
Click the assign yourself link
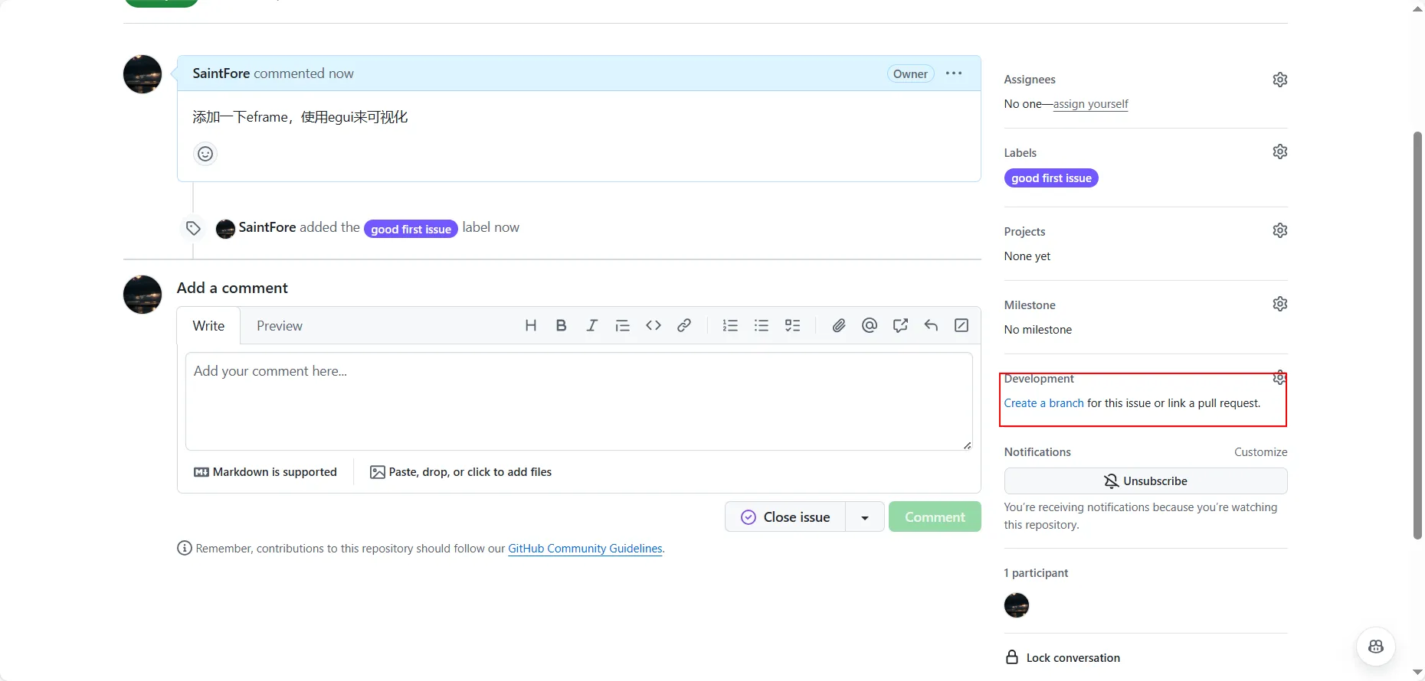(x=1090, y=104)
